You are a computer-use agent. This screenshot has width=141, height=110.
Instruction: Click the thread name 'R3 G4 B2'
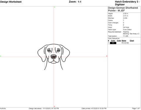[x=125, y=43]
